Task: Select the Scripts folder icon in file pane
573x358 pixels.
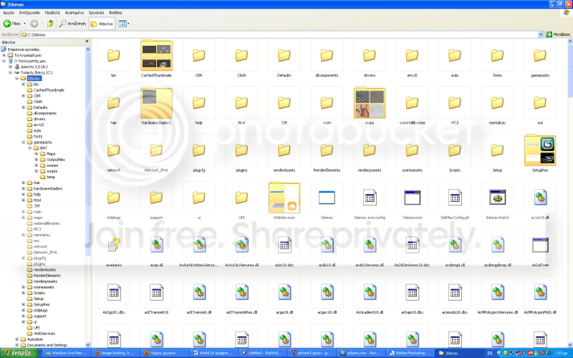Action: coord(455,150)
